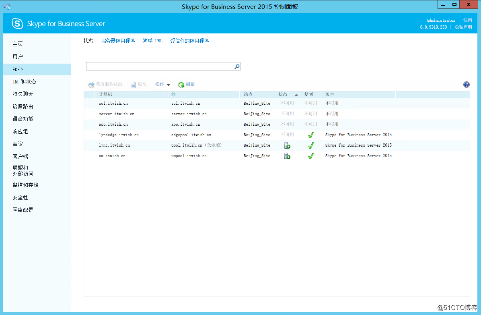This screenshot has width=481, height=315.
Task: Click version number 6.0.9319.259
Action: point(434,27)
